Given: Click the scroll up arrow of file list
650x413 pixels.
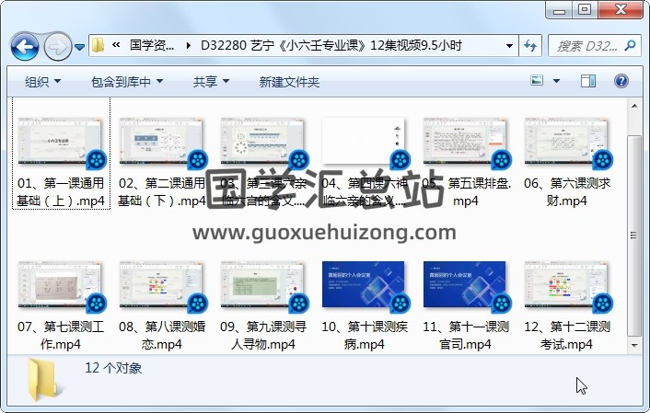Looking at the screenshot, I should (633, 106).
